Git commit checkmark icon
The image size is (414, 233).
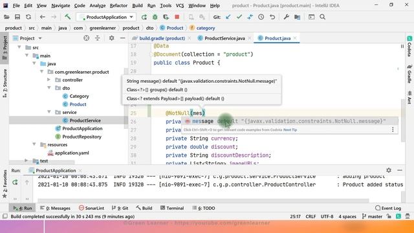pos(239,17)
